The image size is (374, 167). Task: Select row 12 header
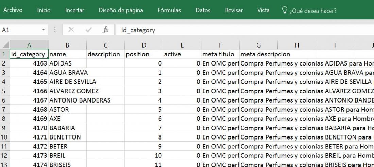coord(5,155)
